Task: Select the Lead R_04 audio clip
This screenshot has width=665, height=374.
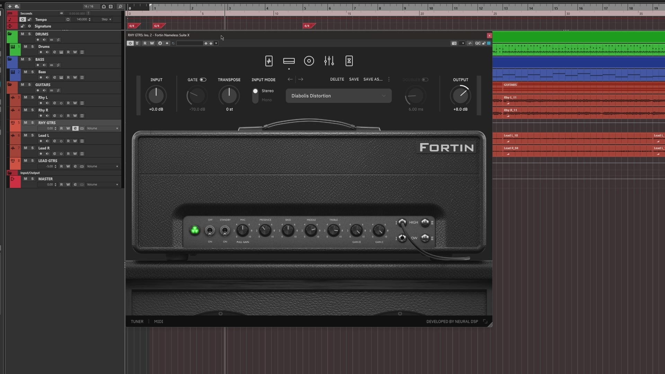Action: [x=578, y=151]
